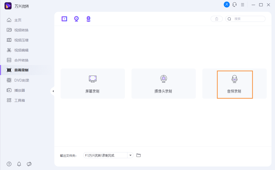
Task: Open the user account avatar icon
Action: click(x=227, y=5)
